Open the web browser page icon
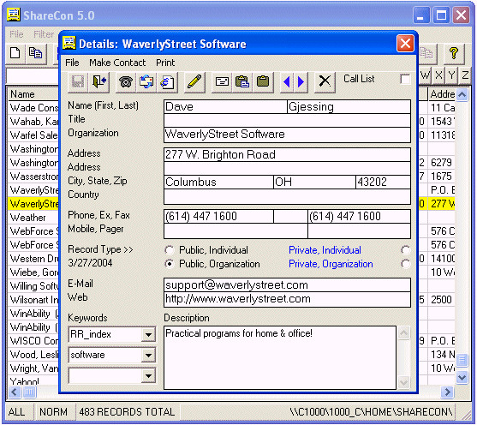Viewport: 477px width, 425px height. tap(167, 82)
